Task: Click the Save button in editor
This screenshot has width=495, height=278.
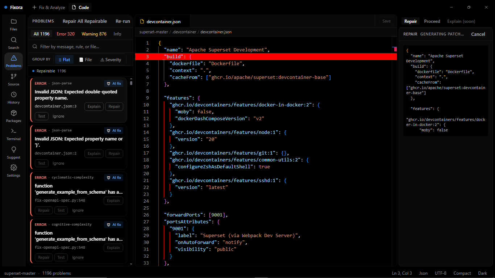Action: coord(387,21)
